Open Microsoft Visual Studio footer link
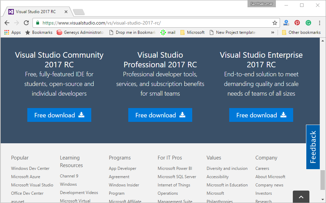 click(32, 185)
